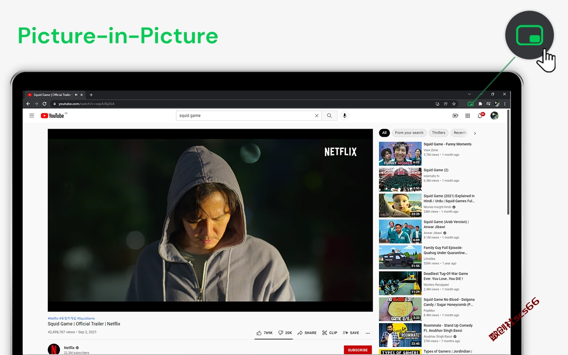Open a new tab with plus button
This screenshot has height=355, width=568.
click(x=91, y=95)
